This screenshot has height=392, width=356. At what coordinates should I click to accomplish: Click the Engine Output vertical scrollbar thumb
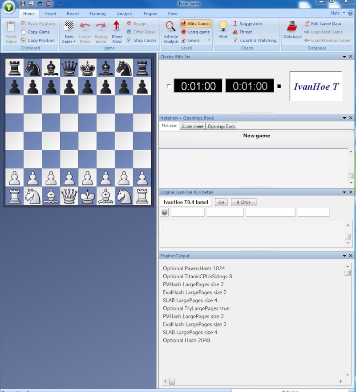click(348, 272)
